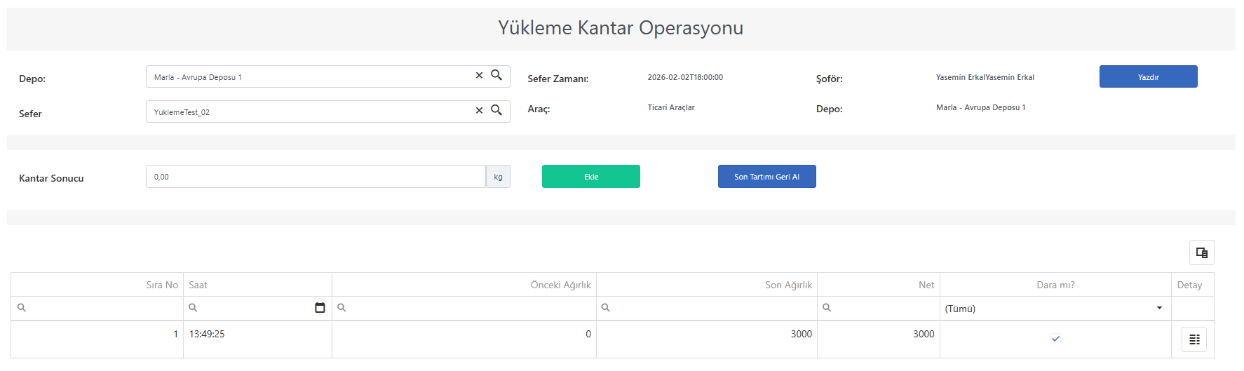Image resolution: width=1244 pixels, height=371 pixels.
Task: Clear the Depo field with the X icon
Action: (479, 76)
